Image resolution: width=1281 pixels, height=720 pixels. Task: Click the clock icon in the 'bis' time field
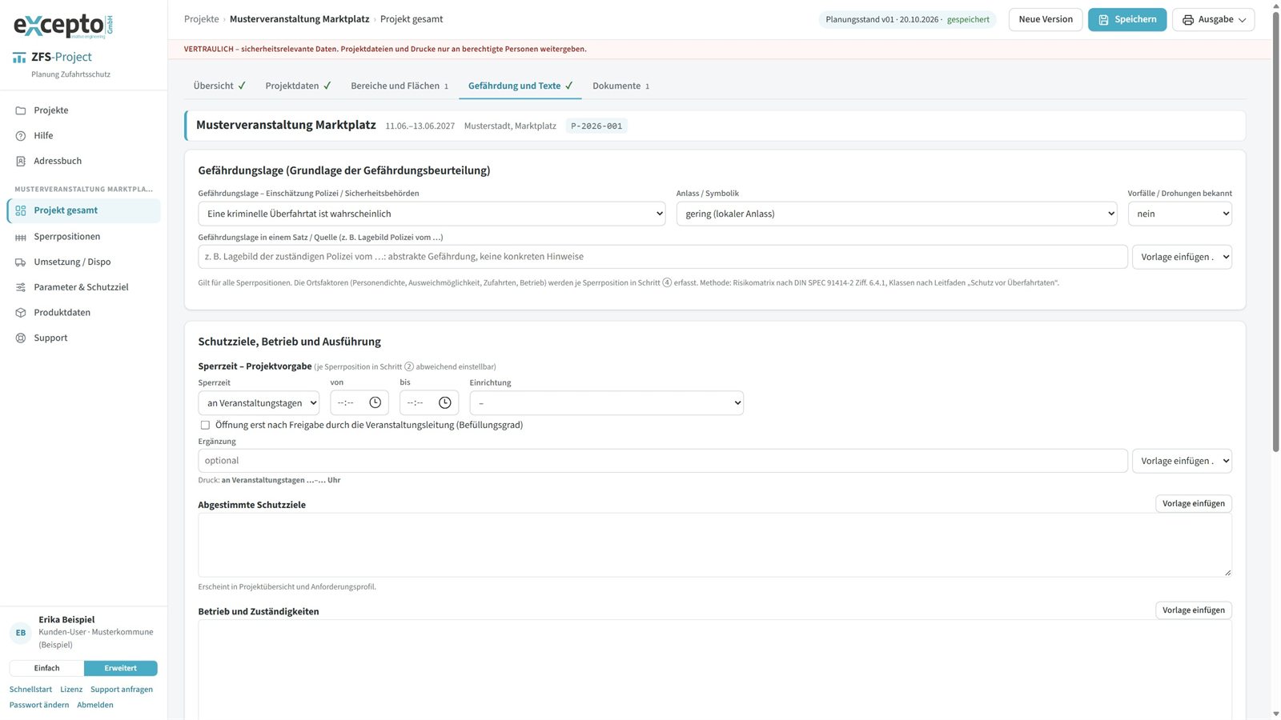pos(444,402)
